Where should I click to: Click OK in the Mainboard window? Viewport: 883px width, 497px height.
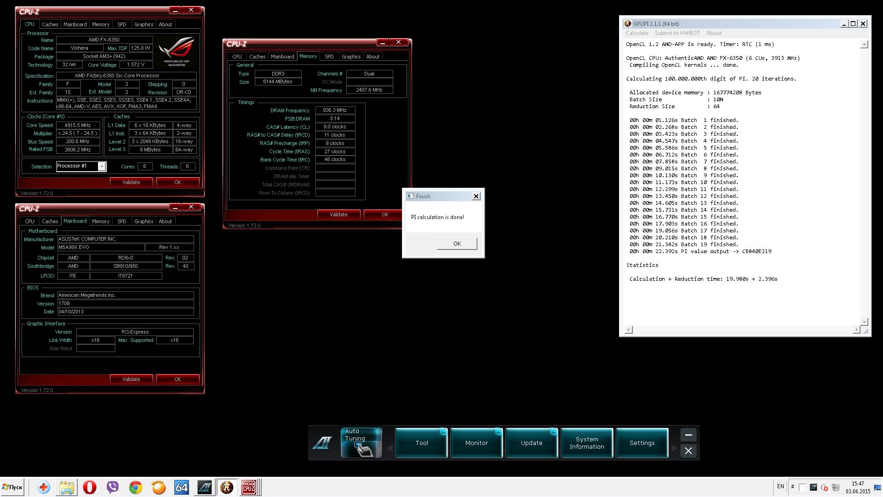(x=178, y=379)
